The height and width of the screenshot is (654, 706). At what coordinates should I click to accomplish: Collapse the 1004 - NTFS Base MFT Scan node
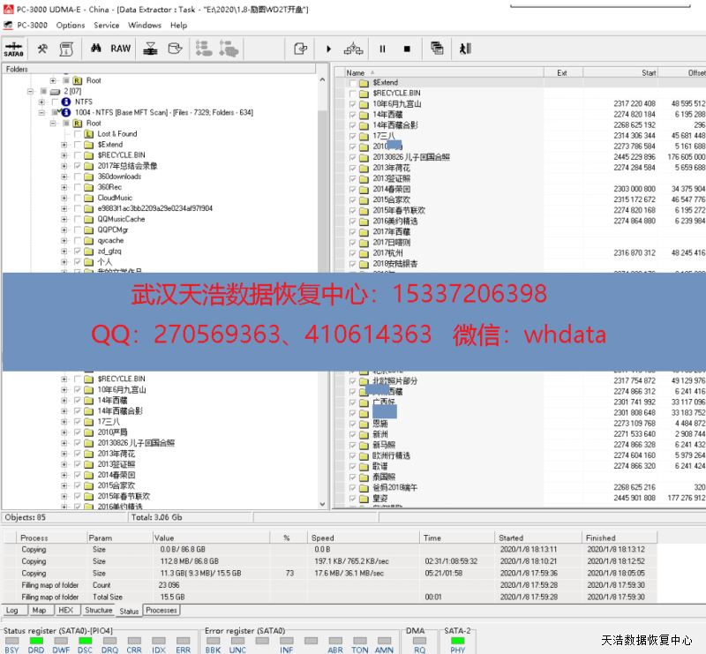pos(41,113)
